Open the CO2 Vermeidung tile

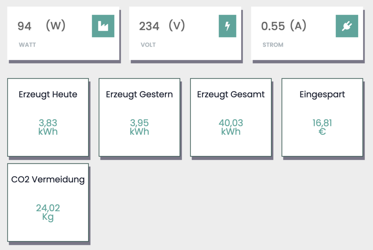pos(48,202)
